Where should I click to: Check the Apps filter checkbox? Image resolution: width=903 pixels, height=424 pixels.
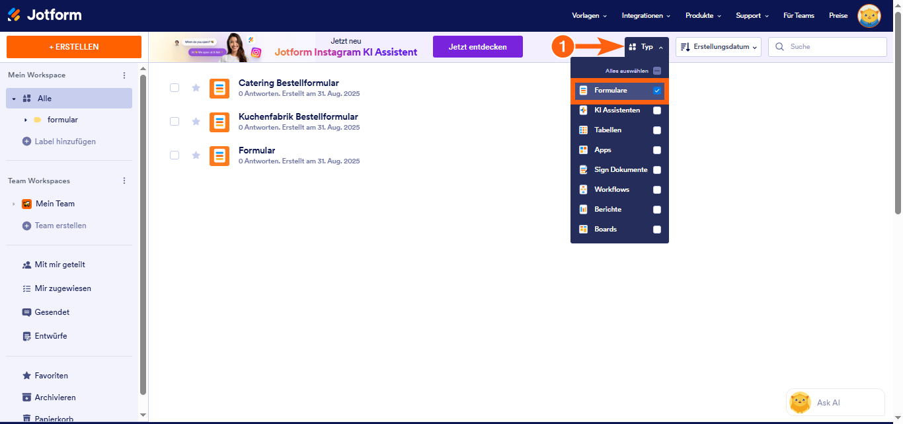pyautogui.click(x=657, y=150)
